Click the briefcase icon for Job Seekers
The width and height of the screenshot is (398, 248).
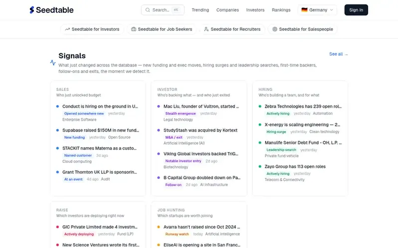click(134, 29)
